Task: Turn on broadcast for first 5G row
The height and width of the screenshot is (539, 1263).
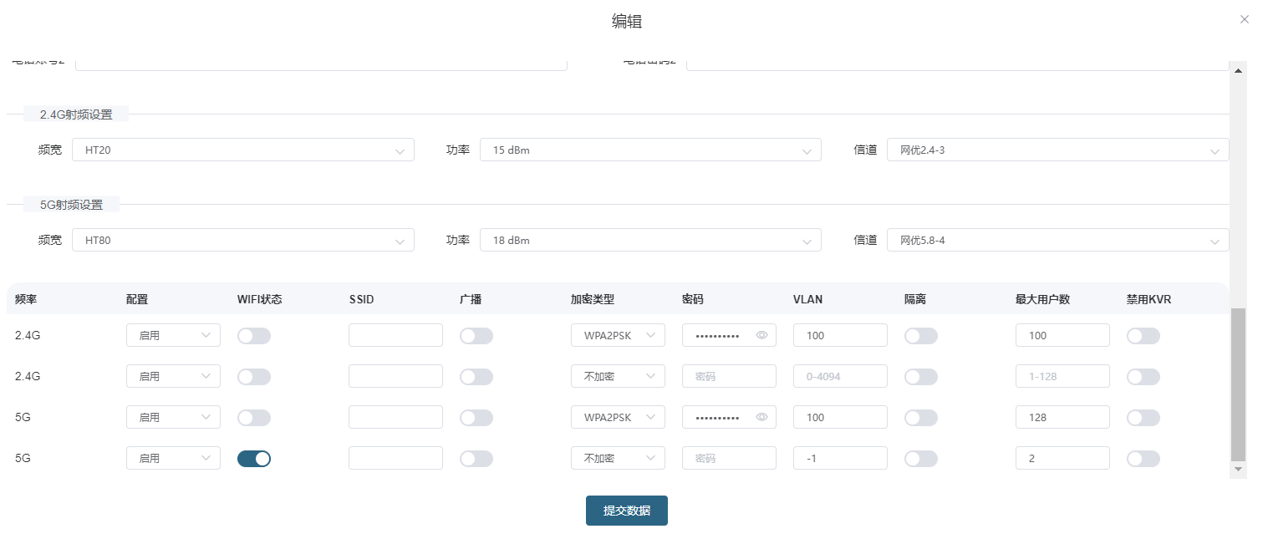Action: [476, 417]
